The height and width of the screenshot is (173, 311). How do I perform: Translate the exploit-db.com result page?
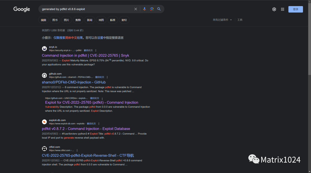tap(91, 124)
